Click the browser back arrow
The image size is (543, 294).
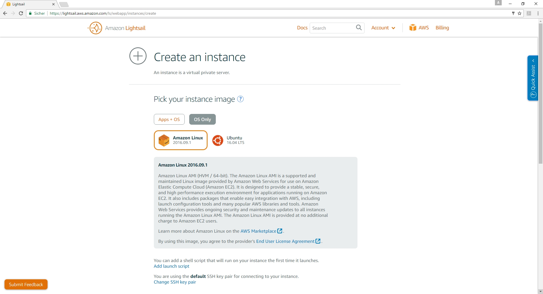point(5,13)
